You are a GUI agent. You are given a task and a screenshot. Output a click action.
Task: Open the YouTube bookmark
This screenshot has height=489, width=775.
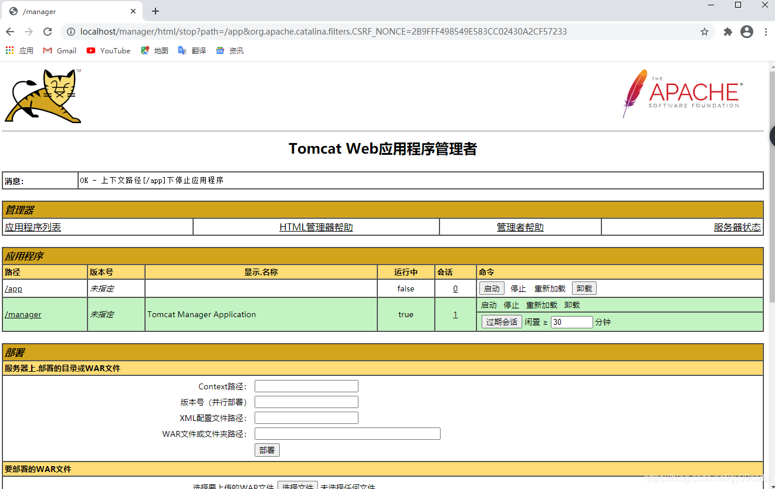pyautogui.click(x=109, y=50)
